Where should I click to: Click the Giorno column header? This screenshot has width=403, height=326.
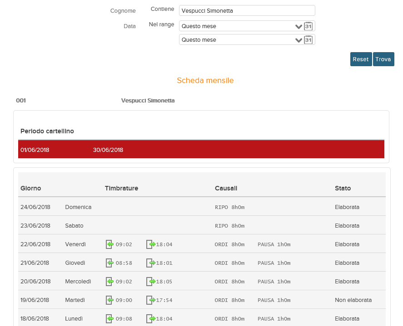click(31, 188)
